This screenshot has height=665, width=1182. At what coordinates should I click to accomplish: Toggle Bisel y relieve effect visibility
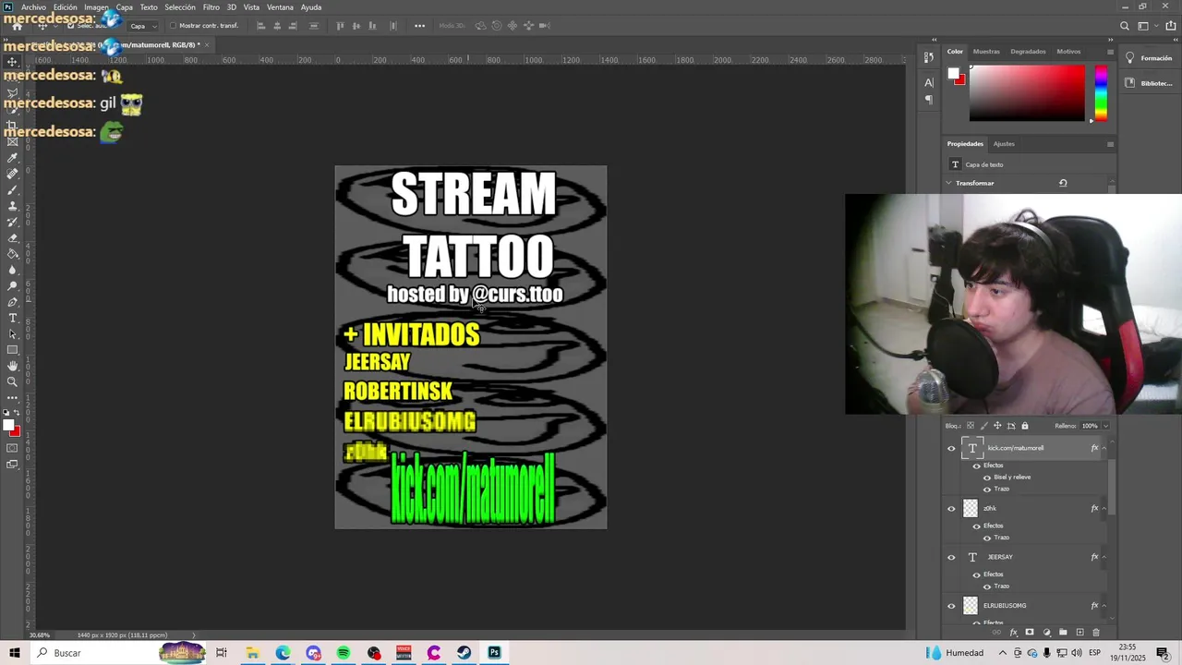coord(986,478)
